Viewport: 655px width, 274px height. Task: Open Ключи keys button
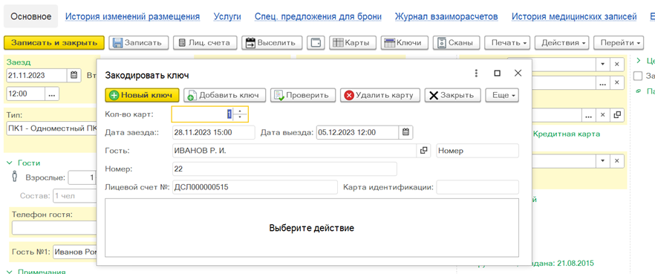[404, 42]
